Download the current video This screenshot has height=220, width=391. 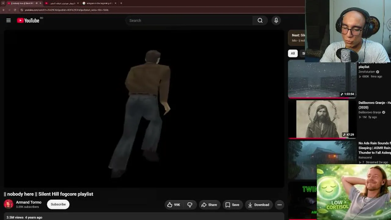click(258, 205)
